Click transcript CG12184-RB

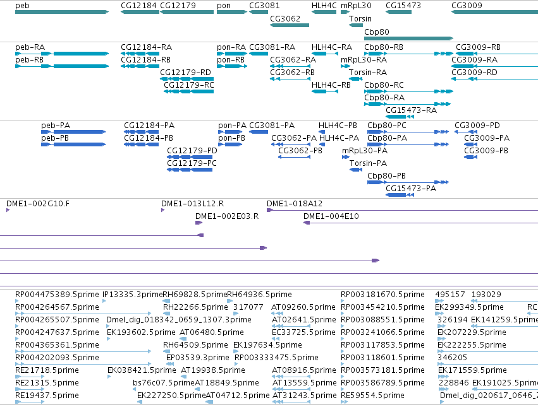(146, 59)
